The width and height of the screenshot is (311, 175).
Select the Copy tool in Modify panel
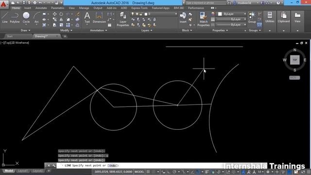54,19
